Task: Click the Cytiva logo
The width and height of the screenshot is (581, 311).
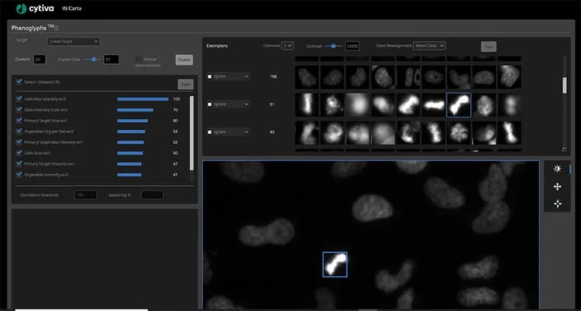Action: [x=33, y=9]
